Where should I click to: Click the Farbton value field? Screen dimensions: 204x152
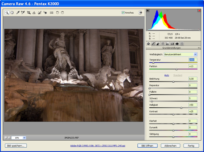[193, 66]
